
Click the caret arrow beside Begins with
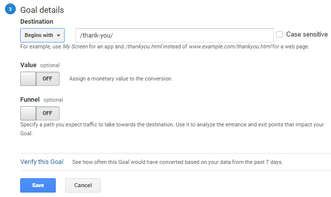[x=59, y=36]
